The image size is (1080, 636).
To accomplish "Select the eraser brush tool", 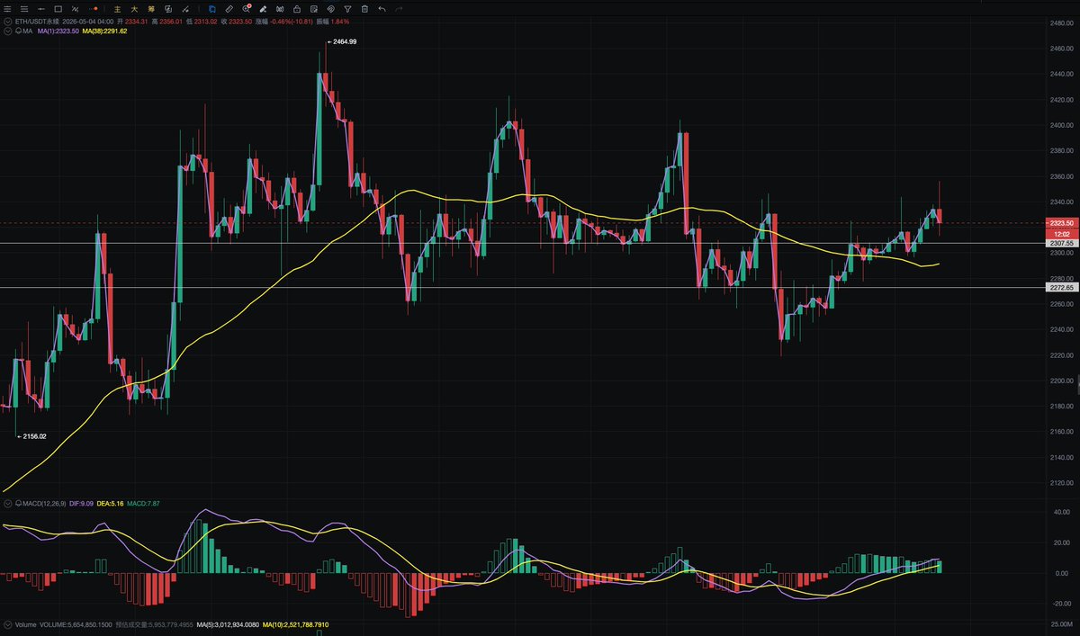I will 263,8.
